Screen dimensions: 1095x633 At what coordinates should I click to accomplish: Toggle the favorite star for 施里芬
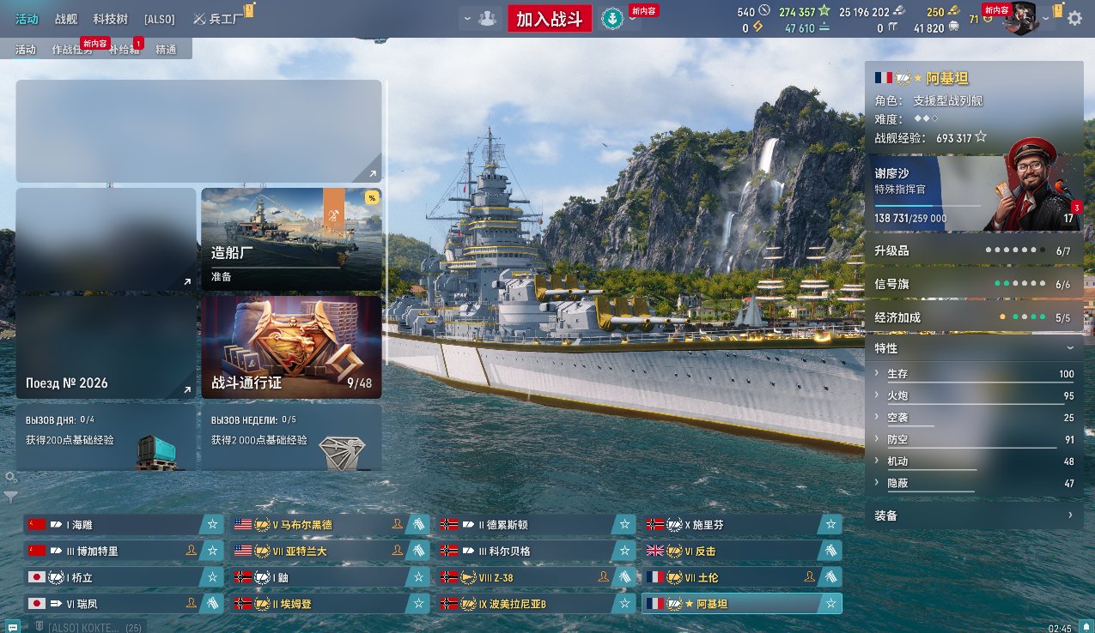(x=830, y=524)
